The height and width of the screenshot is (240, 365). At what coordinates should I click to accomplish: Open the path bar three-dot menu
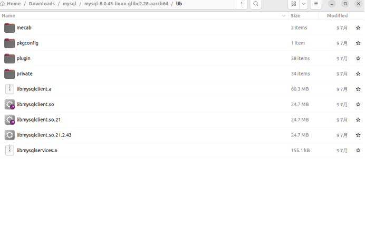[x=242, y=4]
